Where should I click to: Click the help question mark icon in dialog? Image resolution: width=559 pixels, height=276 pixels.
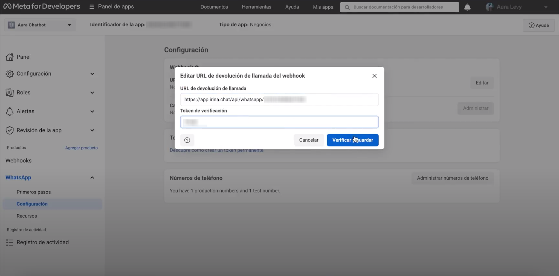point(187,140)
